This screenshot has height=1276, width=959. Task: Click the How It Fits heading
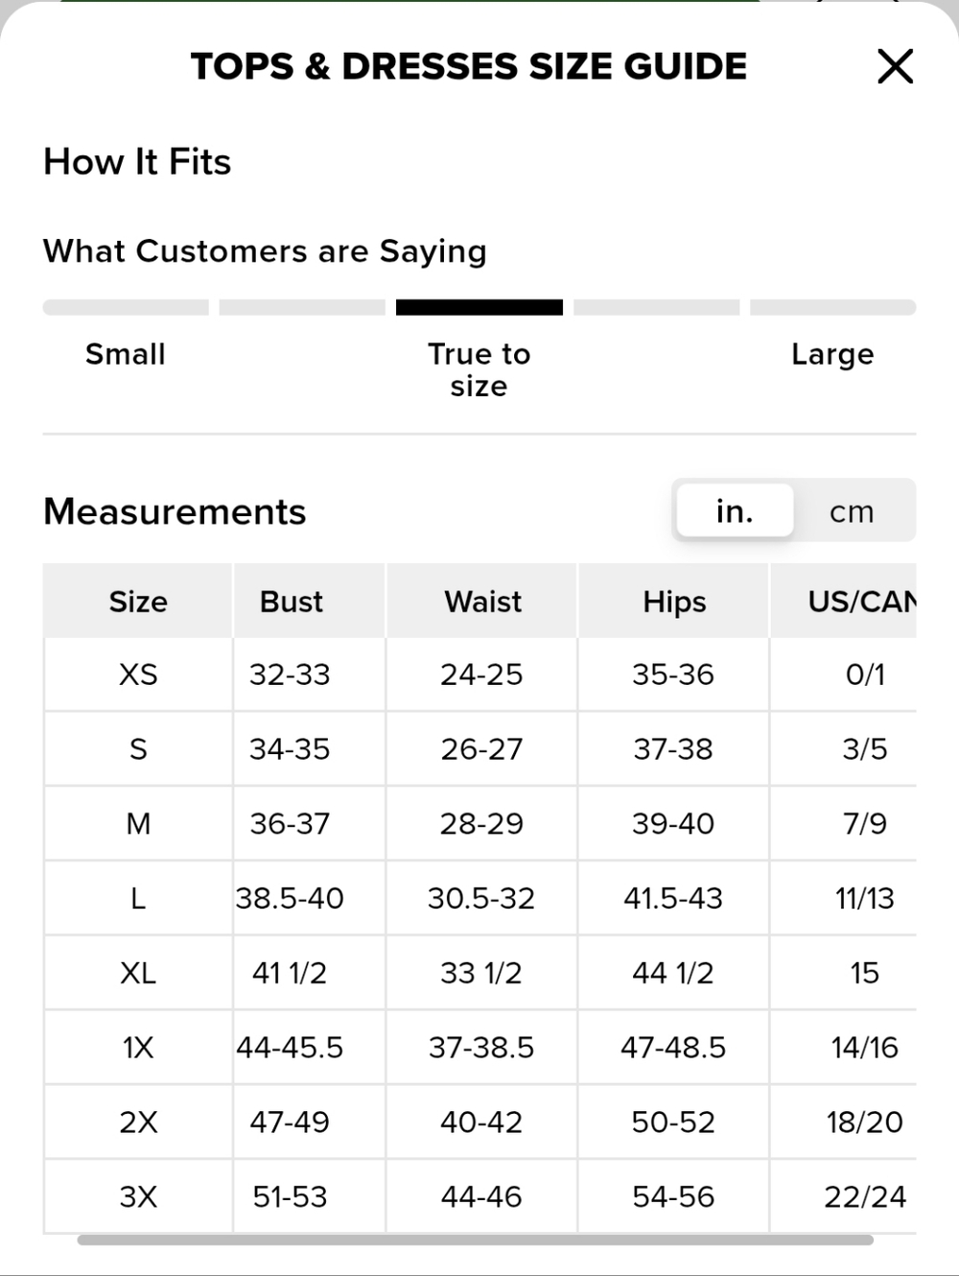pos(137,161)
